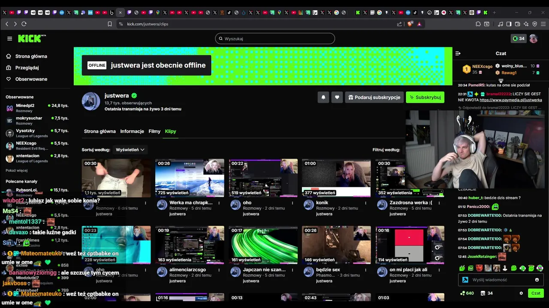Bookmark this page in the address bar
Image resolution: width=549 pixels, height=308 pixels.
[110, 24]
